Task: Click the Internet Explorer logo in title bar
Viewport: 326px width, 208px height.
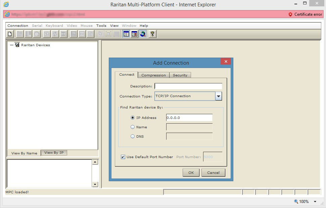Action: point(6,4)
